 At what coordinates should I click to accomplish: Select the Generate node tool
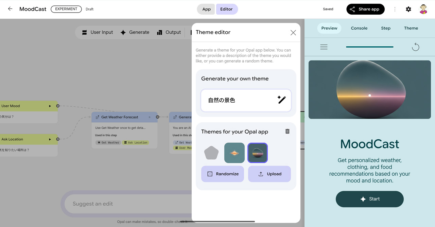pyautogui.click(x=136, y=32)
